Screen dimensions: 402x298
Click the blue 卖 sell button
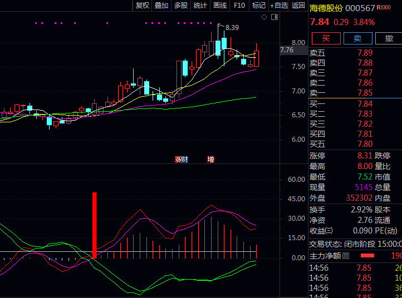[x=357, y=38]
